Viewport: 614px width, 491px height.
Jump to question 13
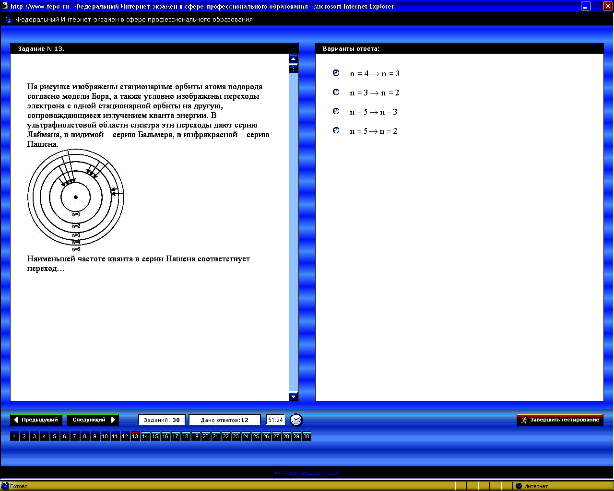tap(135, 436)
